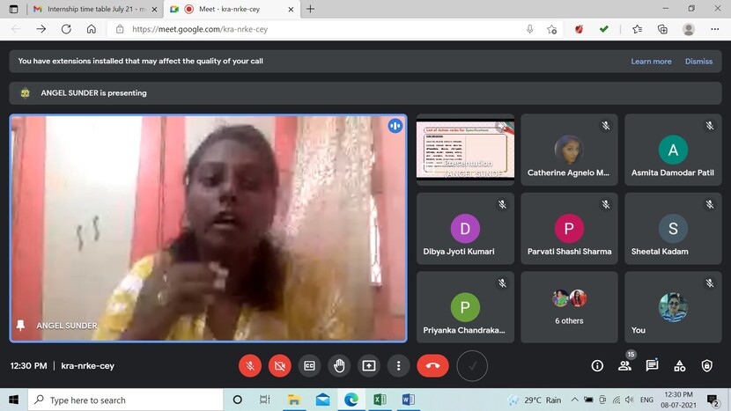Show hidden system tray icons chevron
731x411 pixels.
point(575,400)
